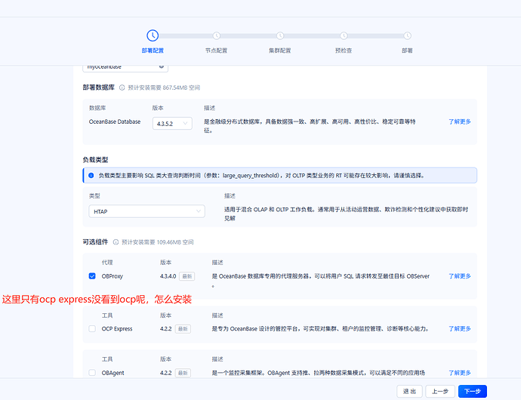Open OceanBase Database version 4.3.5.2 dropdown
The width and height of the screenshot is (521, 400).
click(x=172, y=124)
